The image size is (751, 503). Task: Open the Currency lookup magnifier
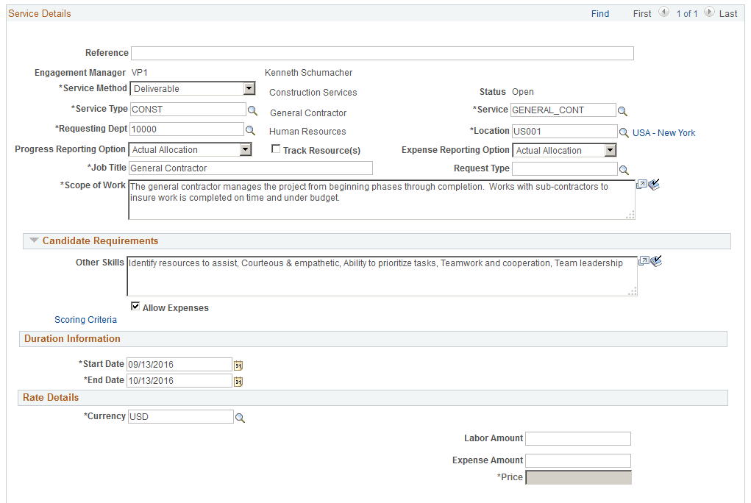click(241, 416)
